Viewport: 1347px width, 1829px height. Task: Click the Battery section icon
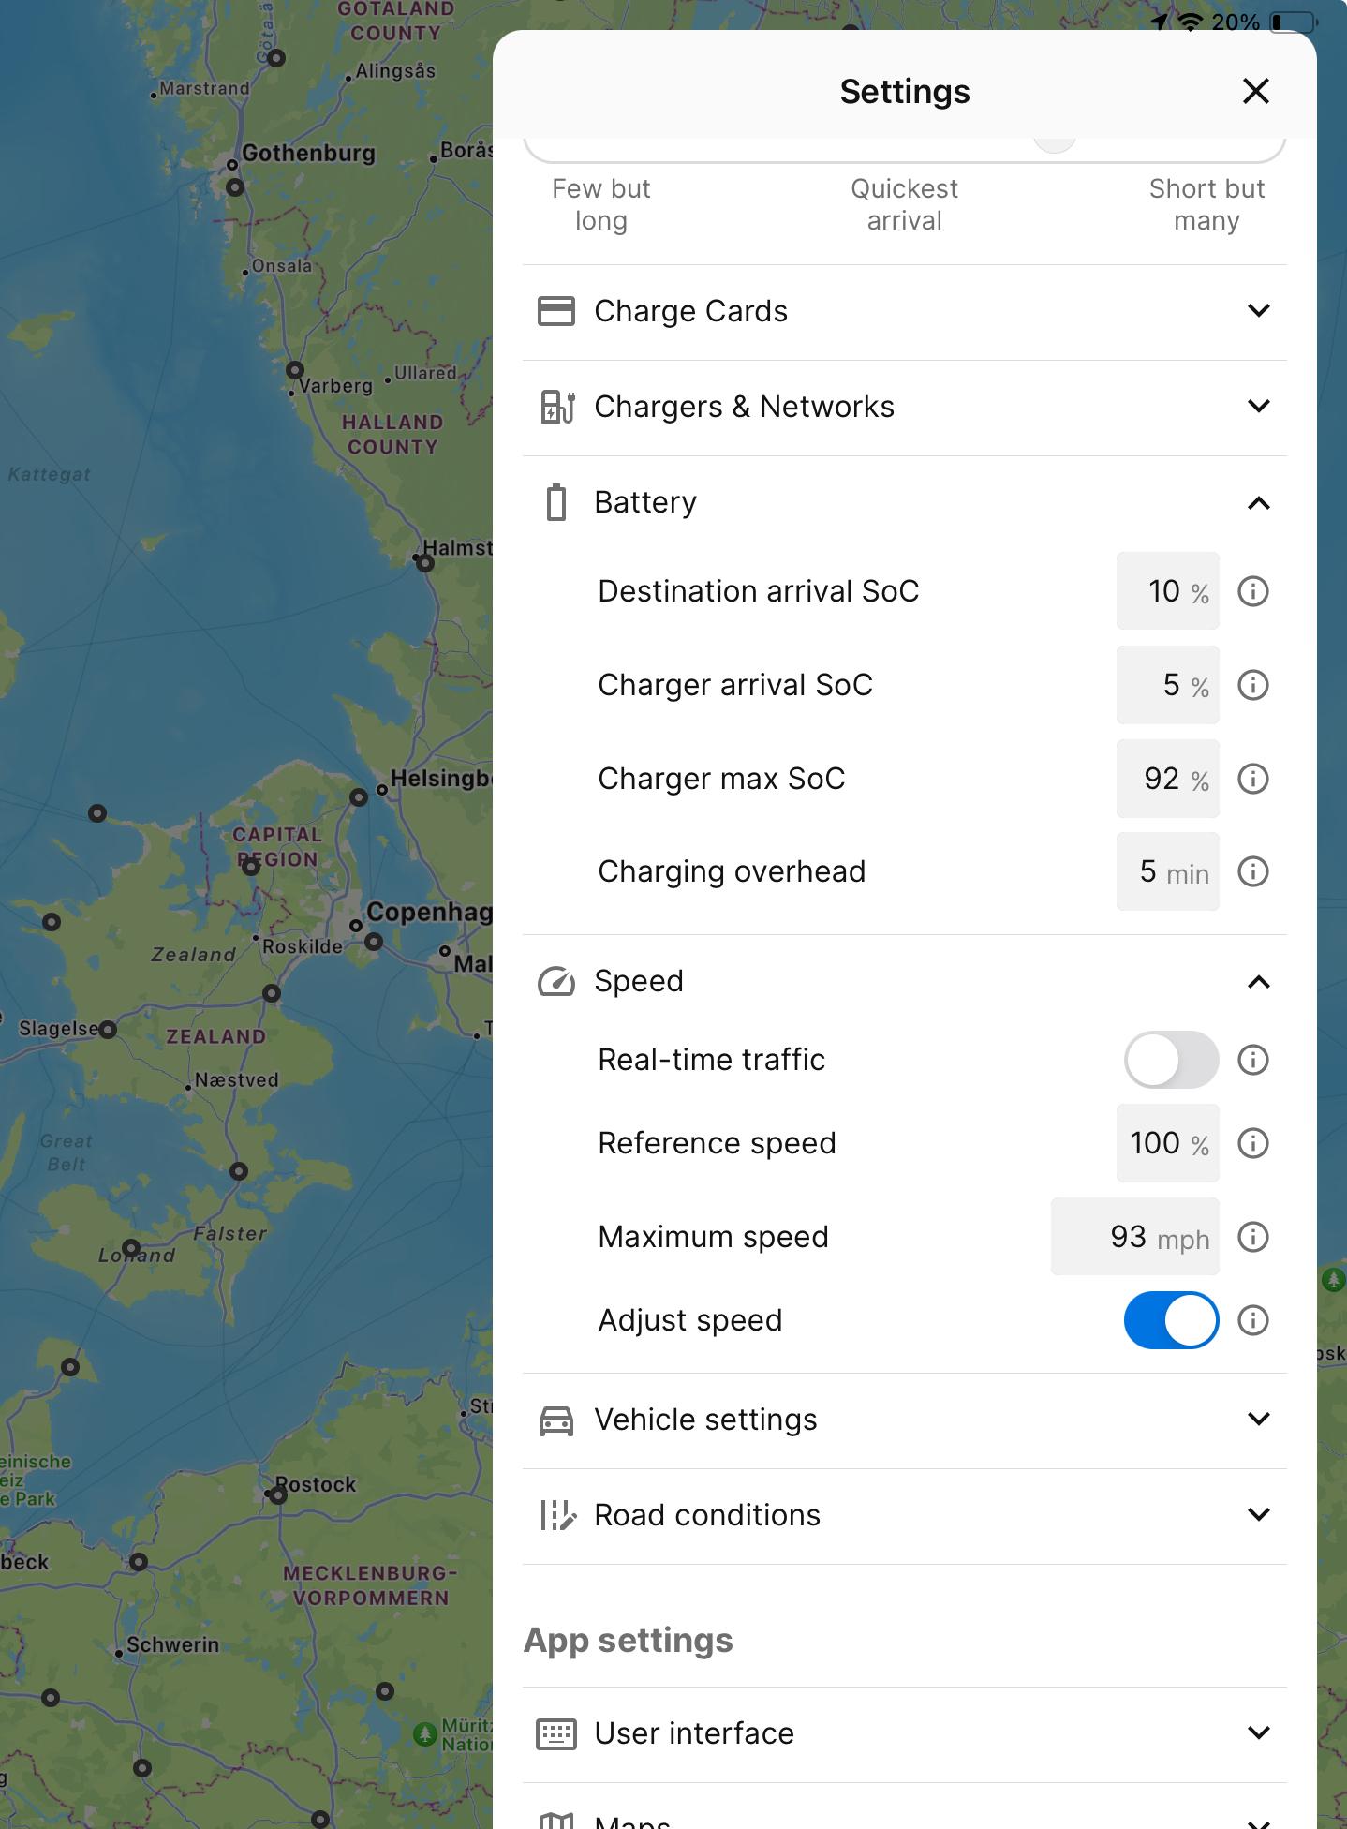pyautogui.click(x=556, y=502)
